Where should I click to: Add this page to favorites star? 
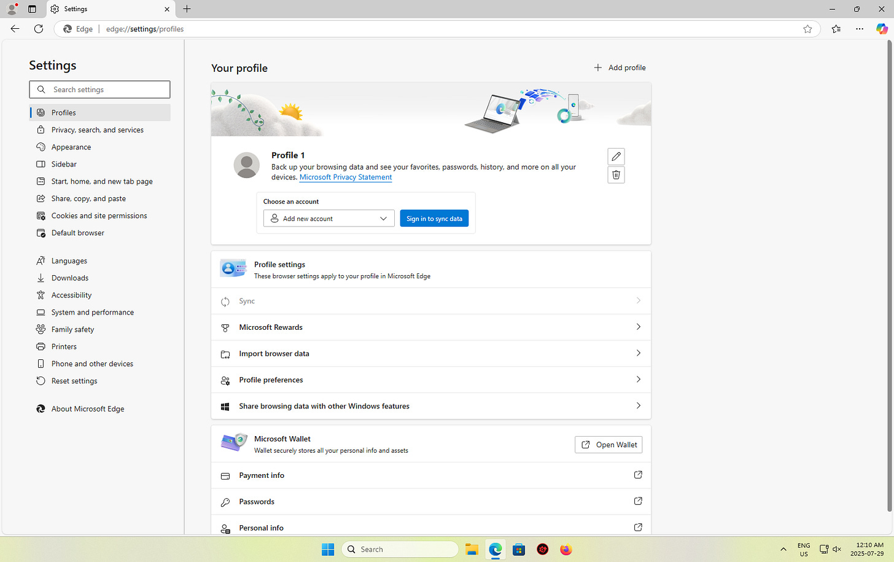(807, 29)
